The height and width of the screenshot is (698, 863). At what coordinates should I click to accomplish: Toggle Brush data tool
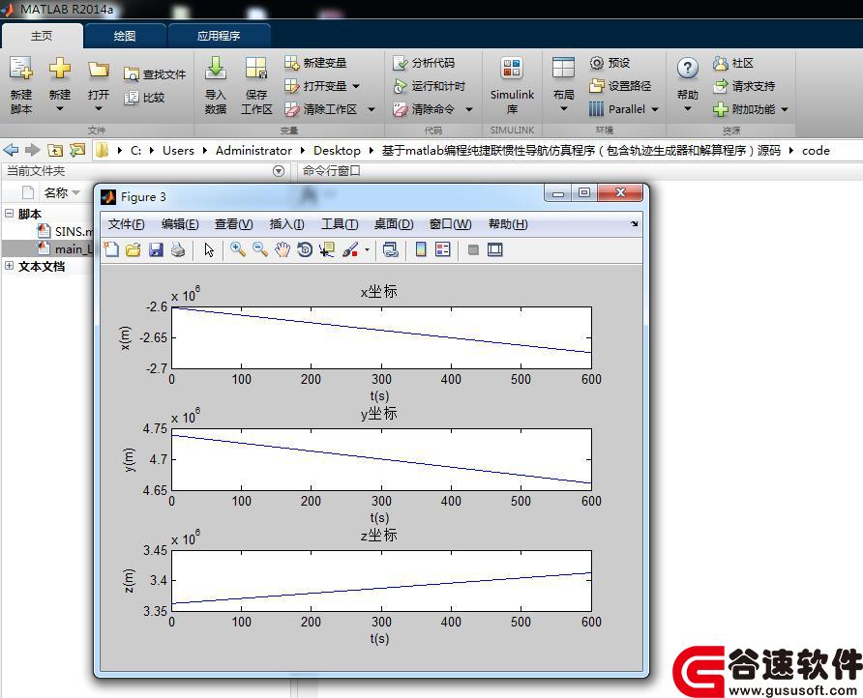(350, 249)
